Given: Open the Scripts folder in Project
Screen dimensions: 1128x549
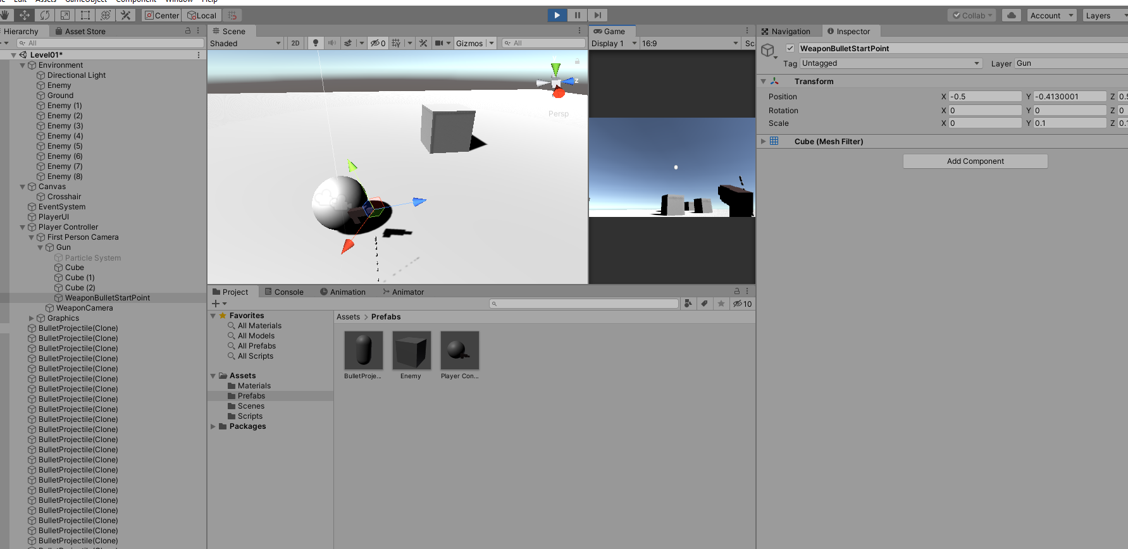Looking at the screenshot, I should (x=250, y=416).
